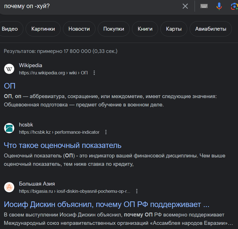Open the on-screen keyboard input tool
The image size is (238, 229).
204,6
